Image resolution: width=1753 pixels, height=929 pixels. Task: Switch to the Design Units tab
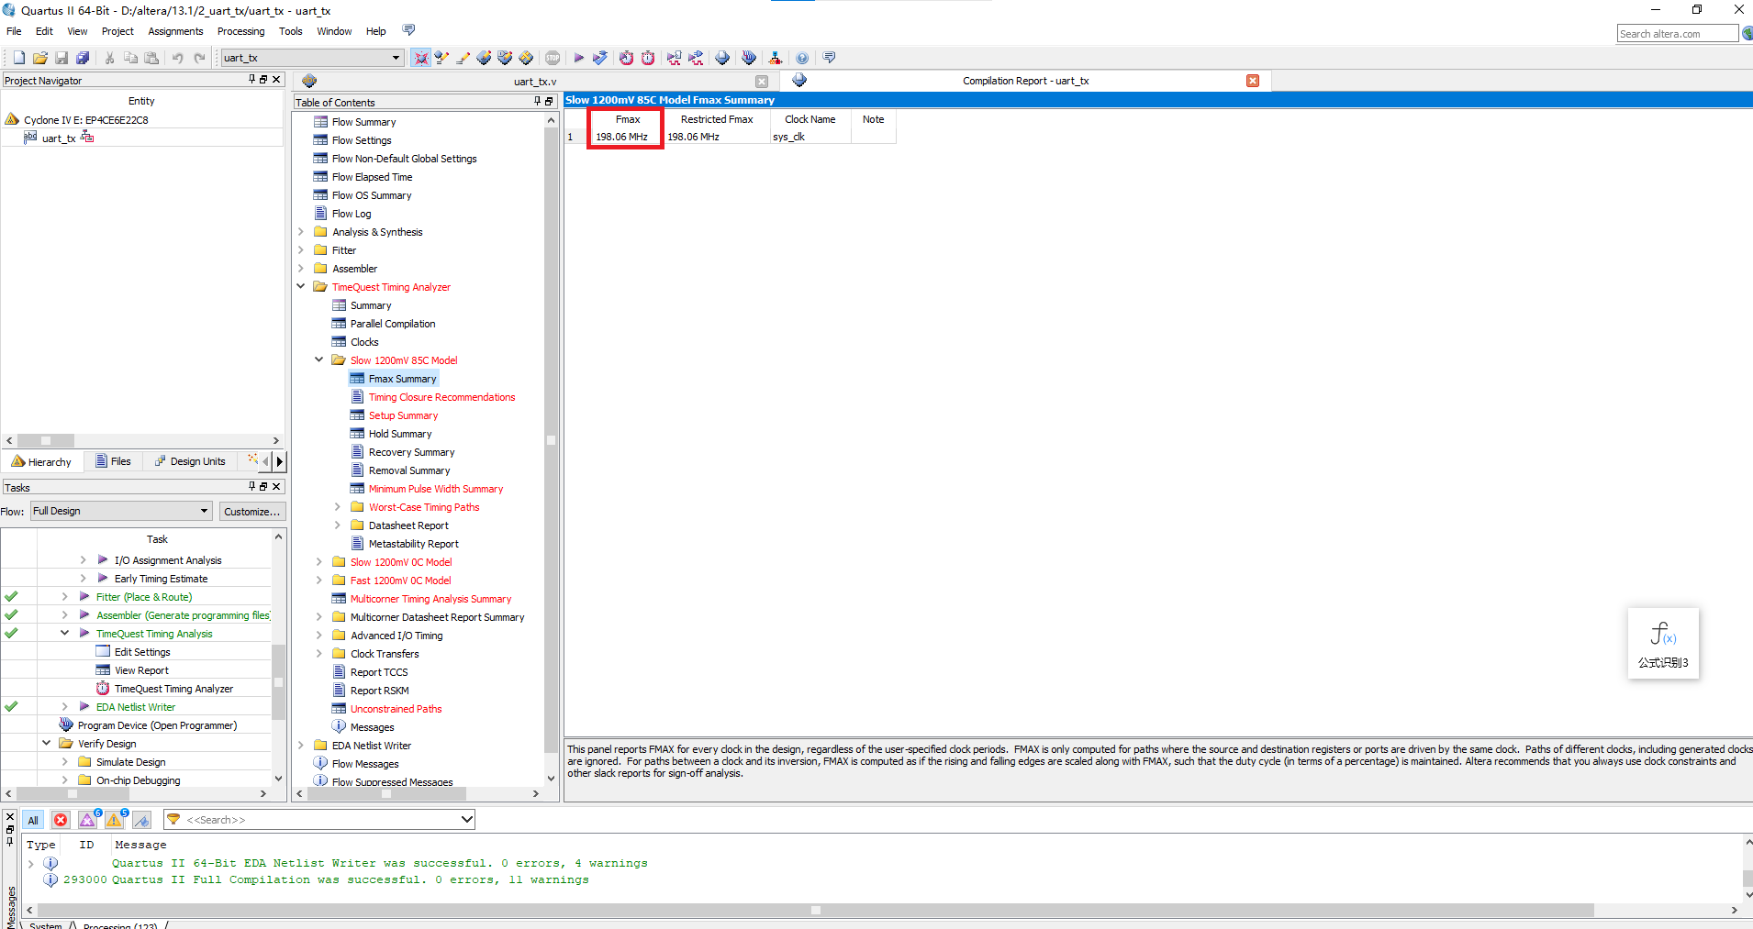tap(190, 461)
